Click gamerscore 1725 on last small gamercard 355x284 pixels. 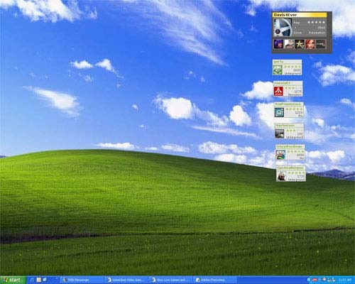(300, 177)
